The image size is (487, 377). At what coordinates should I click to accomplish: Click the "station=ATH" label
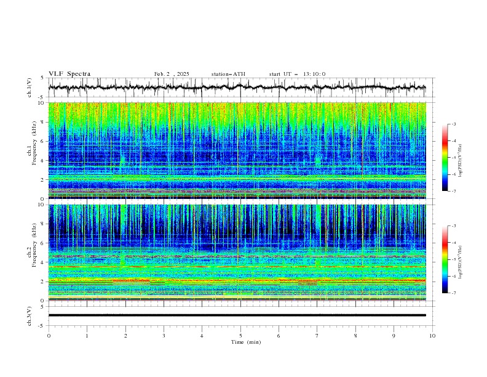pos(228,74)
